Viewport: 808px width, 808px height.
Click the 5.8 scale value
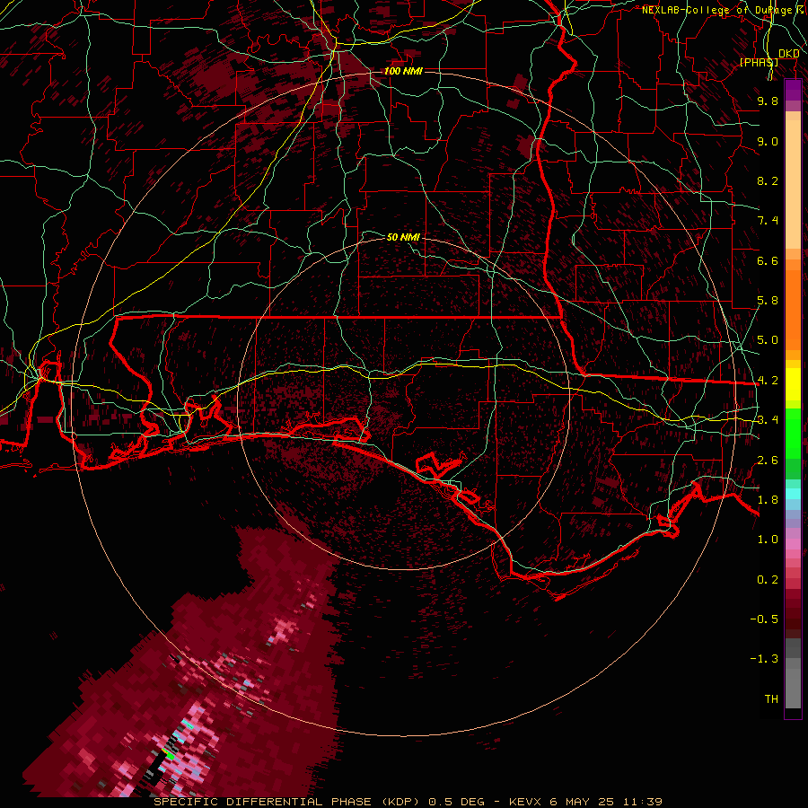[x=768, y=301]
